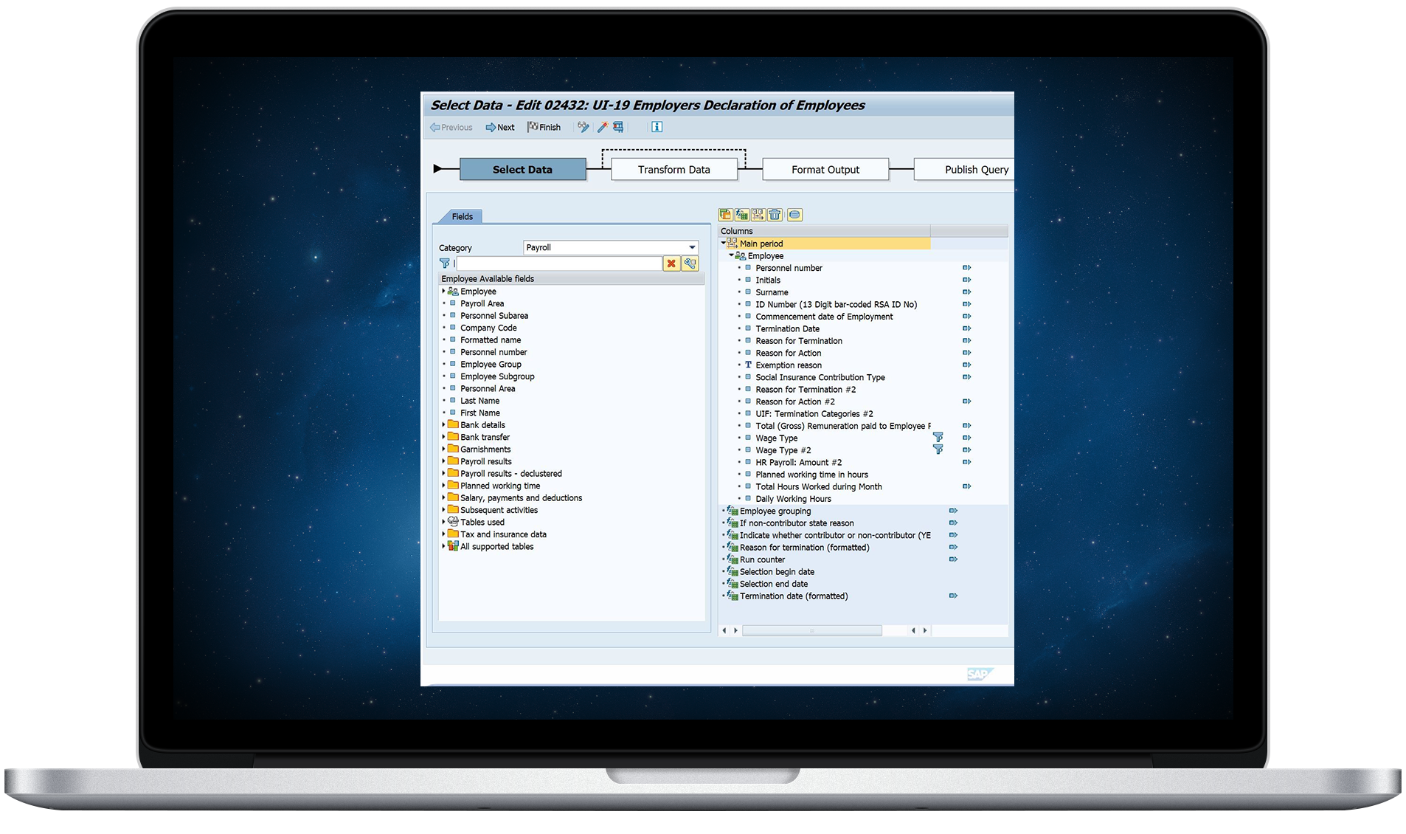Select the Payroll Area field
Viewport: 1406px width, 834px height.
point(482,303)
